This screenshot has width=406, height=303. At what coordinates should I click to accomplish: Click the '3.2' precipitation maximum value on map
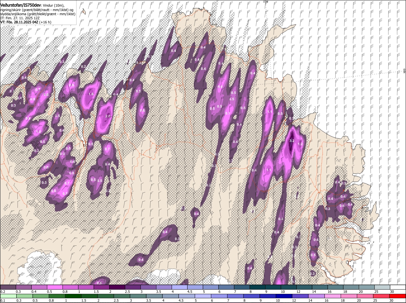(x=292, y=141)
